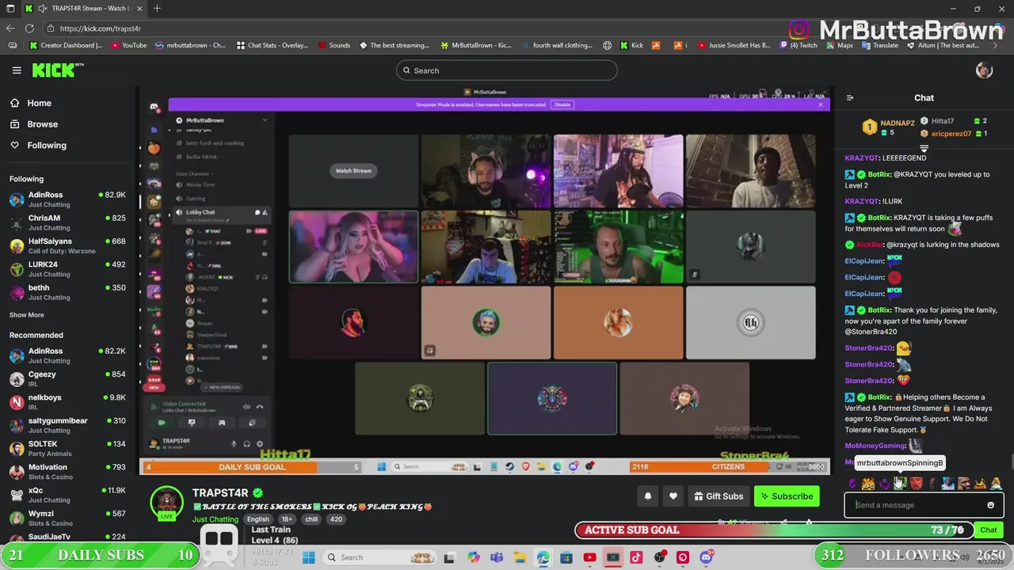
Task: Open Motivation recommended channel
Action: point(67,471)
